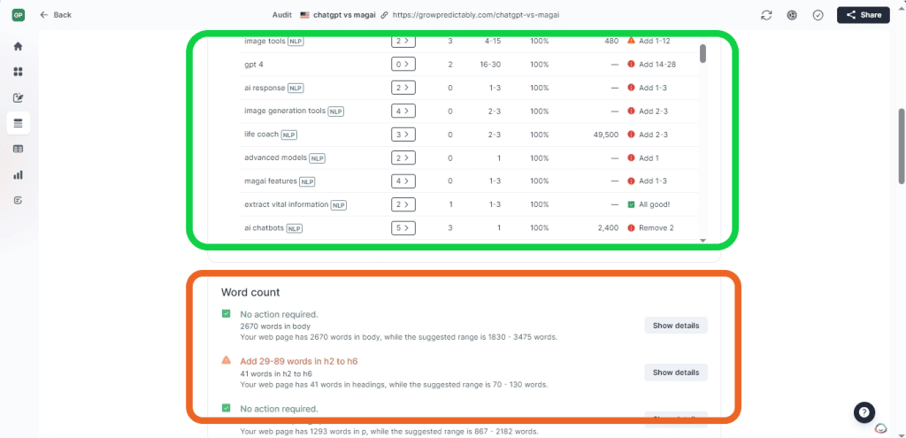Click the term 'advanced models'
Screen dimensions: 906x438
point(276,158)
